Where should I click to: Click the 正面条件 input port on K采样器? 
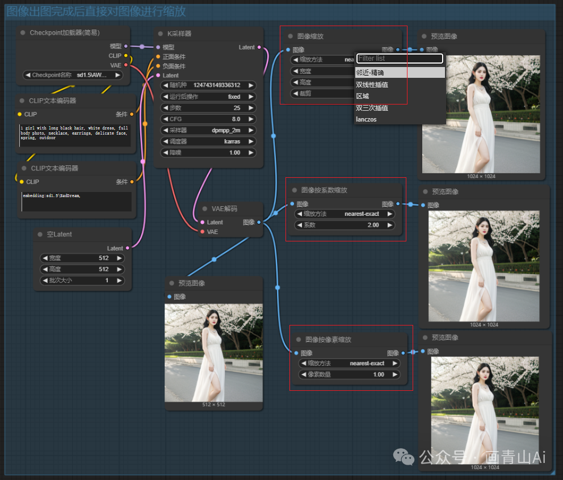pyautogui.click(x=158, y=57)
